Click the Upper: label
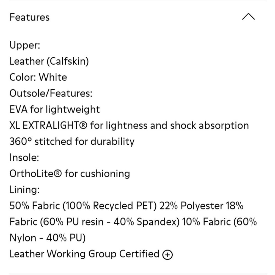275x275 pixels. [x=25, y=45]
